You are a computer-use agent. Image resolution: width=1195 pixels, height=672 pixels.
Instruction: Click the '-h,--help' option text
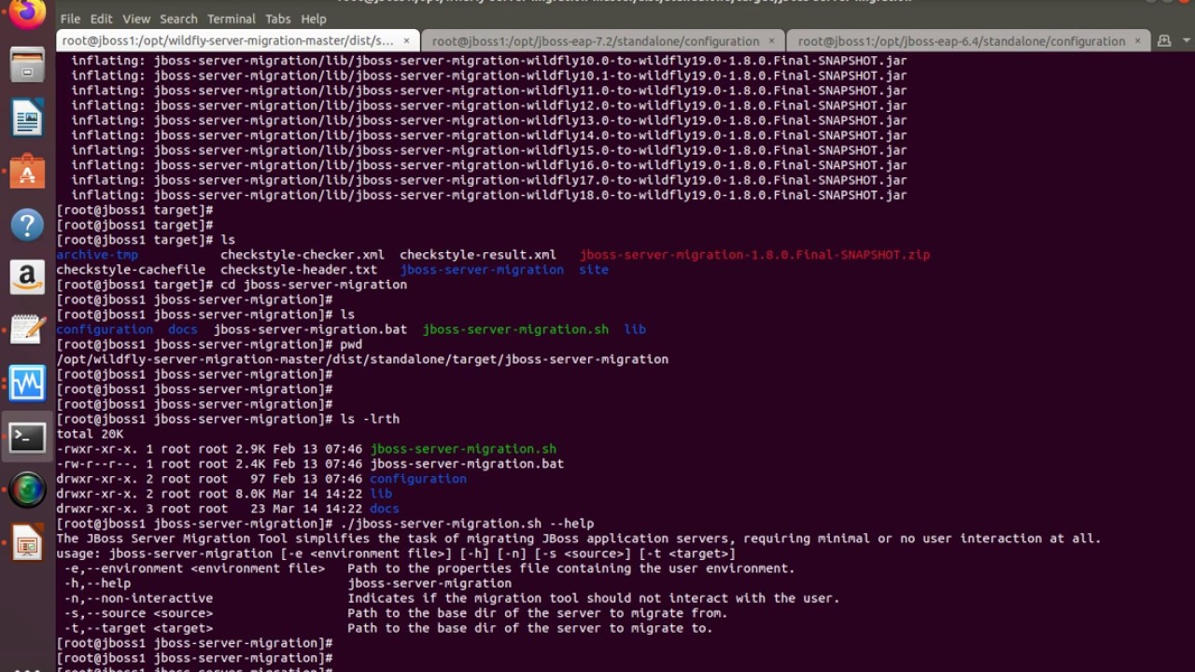[97, 583]
